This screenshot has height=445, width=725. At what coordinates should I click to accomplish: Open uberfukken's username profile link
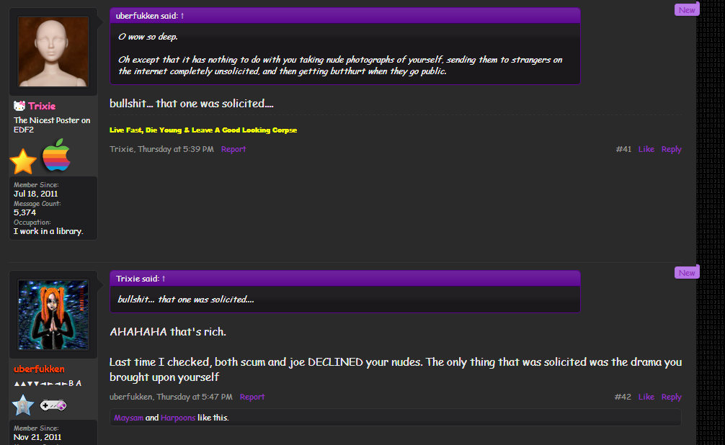pos(39,369)
